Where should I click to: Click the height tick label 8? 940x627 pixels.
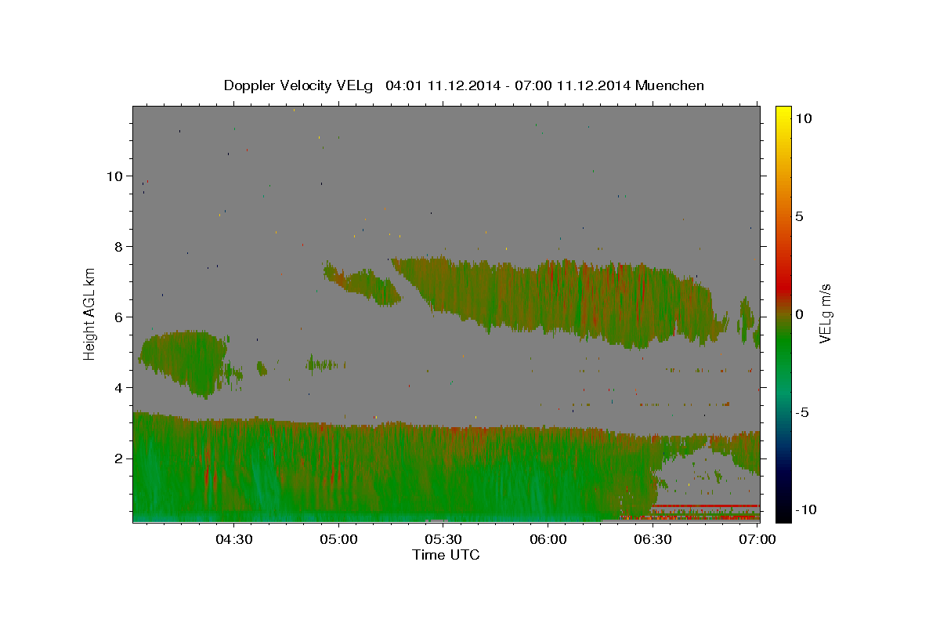tap(119, 246)
